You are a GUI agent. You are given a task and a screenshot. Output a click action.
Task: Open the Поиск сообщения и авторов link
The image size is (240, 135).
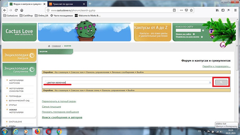click(x=62, y=117)
